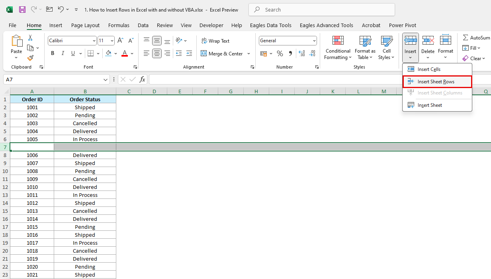491x279 pixels.
Task: Click the Copy icon in Clipboard group
Action: [30, 48]
